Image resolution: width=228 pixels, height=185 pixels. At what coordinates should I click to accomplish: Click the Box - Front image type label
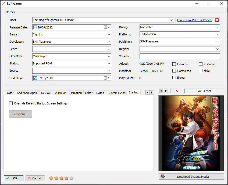(204, 91)
